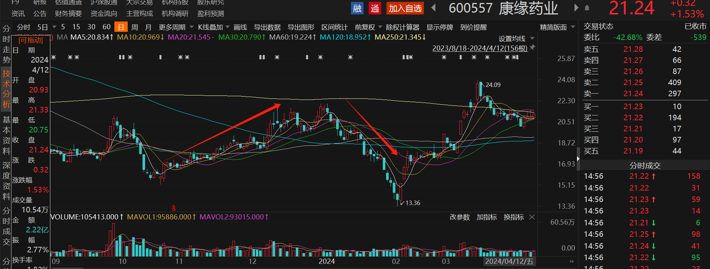Switch to the 基本资料 sidebar tab
The width and height of the screenshot is (710, 269).
point(6,135)
